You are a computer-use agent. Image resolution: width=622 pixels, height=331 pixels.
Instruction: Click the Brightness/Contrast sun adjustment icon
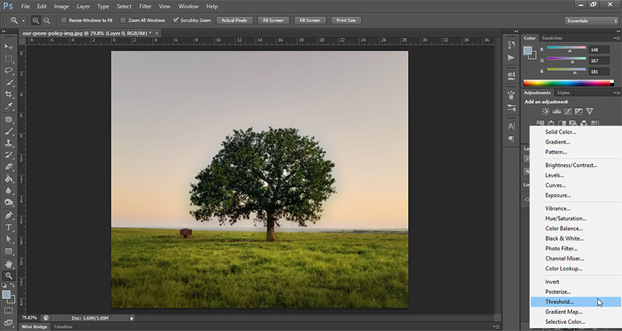pyautogui.click(x=545, y=112)
